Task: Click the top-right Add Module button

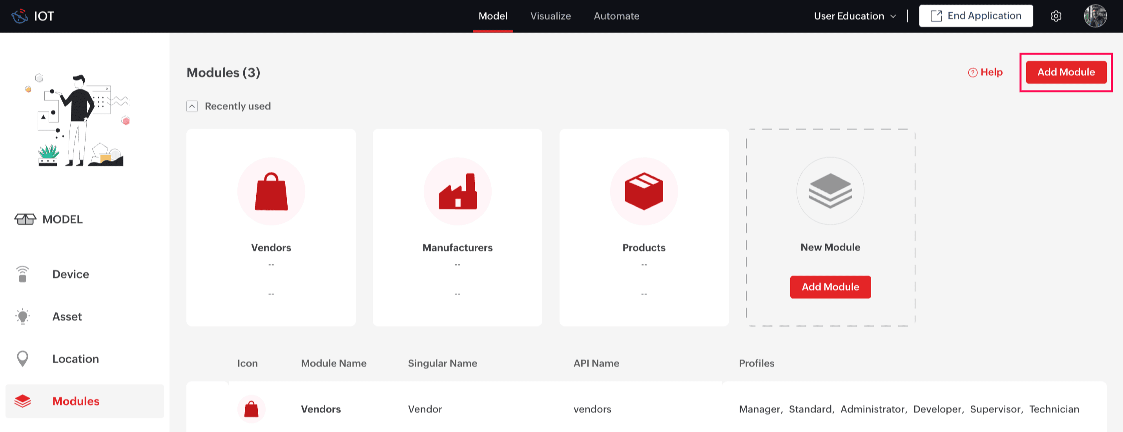Action: pyautogui.click(x=1065, y=72)
